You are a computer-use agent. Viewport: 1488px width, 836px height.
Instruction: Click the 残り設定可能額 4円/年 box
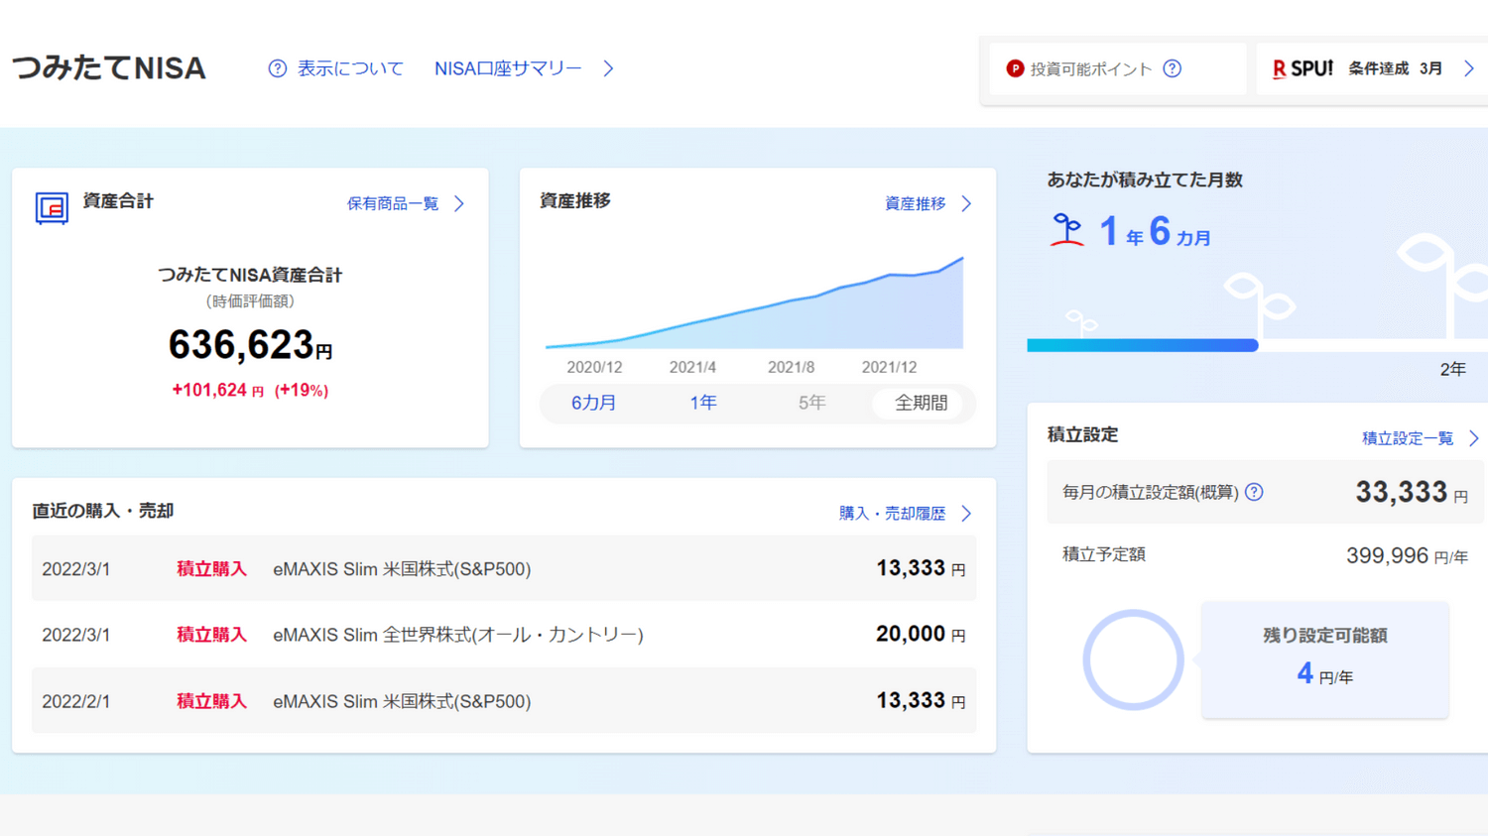pyautogui.click(x=1324, y=659)
